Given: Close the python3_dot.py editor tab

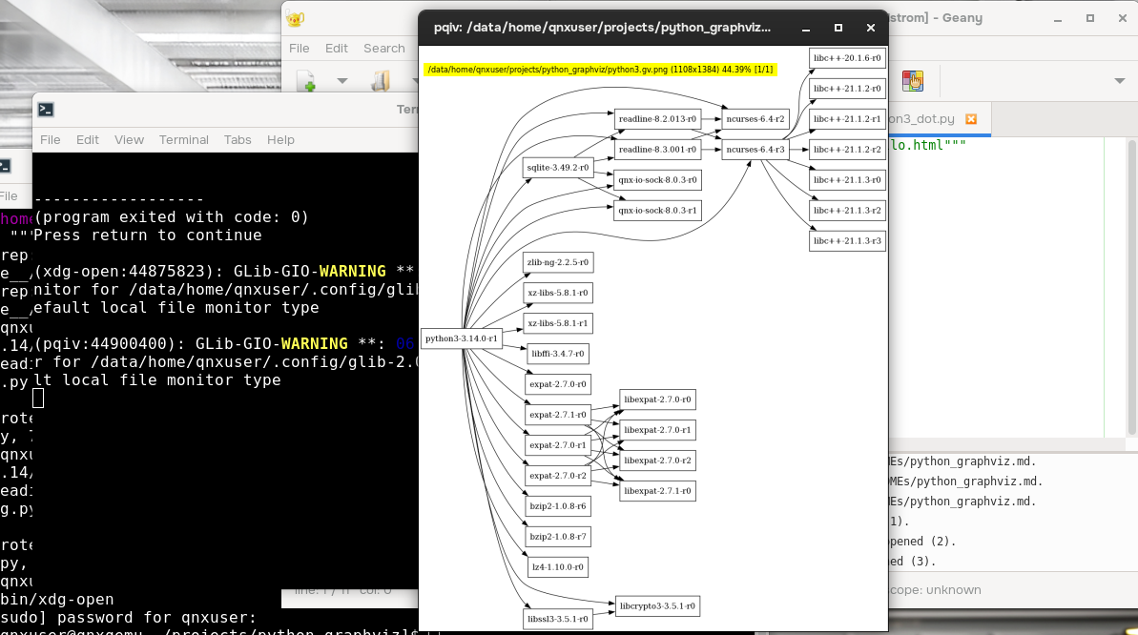Looking at the screenshot, I should point(971,119).
